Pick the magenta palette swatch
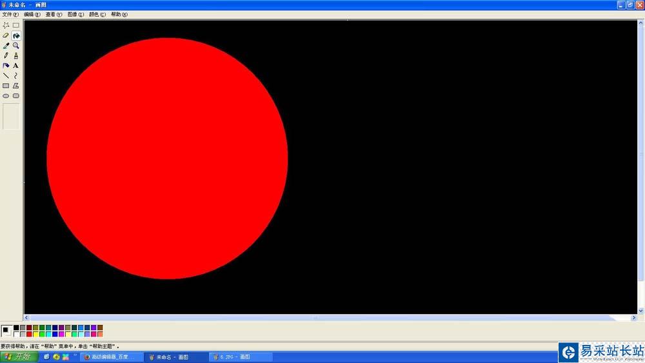The height and width of the screenshot is (363, 645). pyautogui.click(x=61, y=334)
